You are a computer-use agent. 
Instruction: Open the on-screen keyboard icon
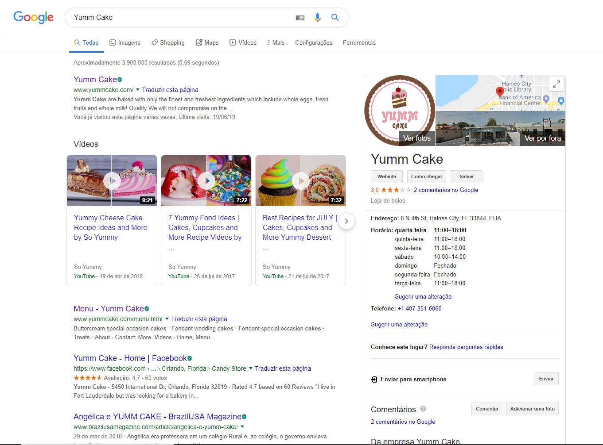coord(300,18)
